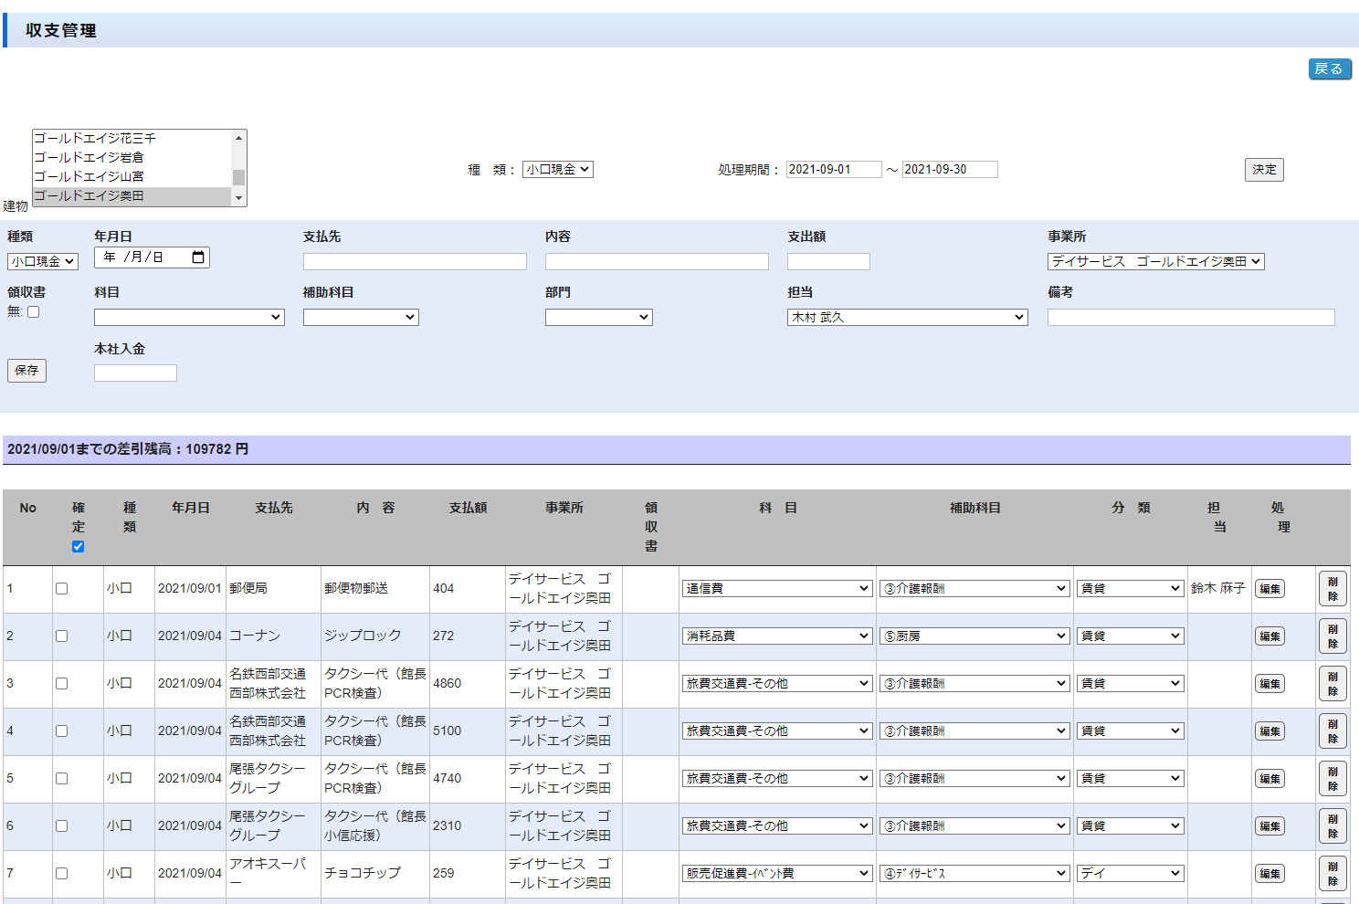Viewport: 1359px width, 904px height.
Task: Check the 領収書 無 checkbox
Action: (34, 312)
